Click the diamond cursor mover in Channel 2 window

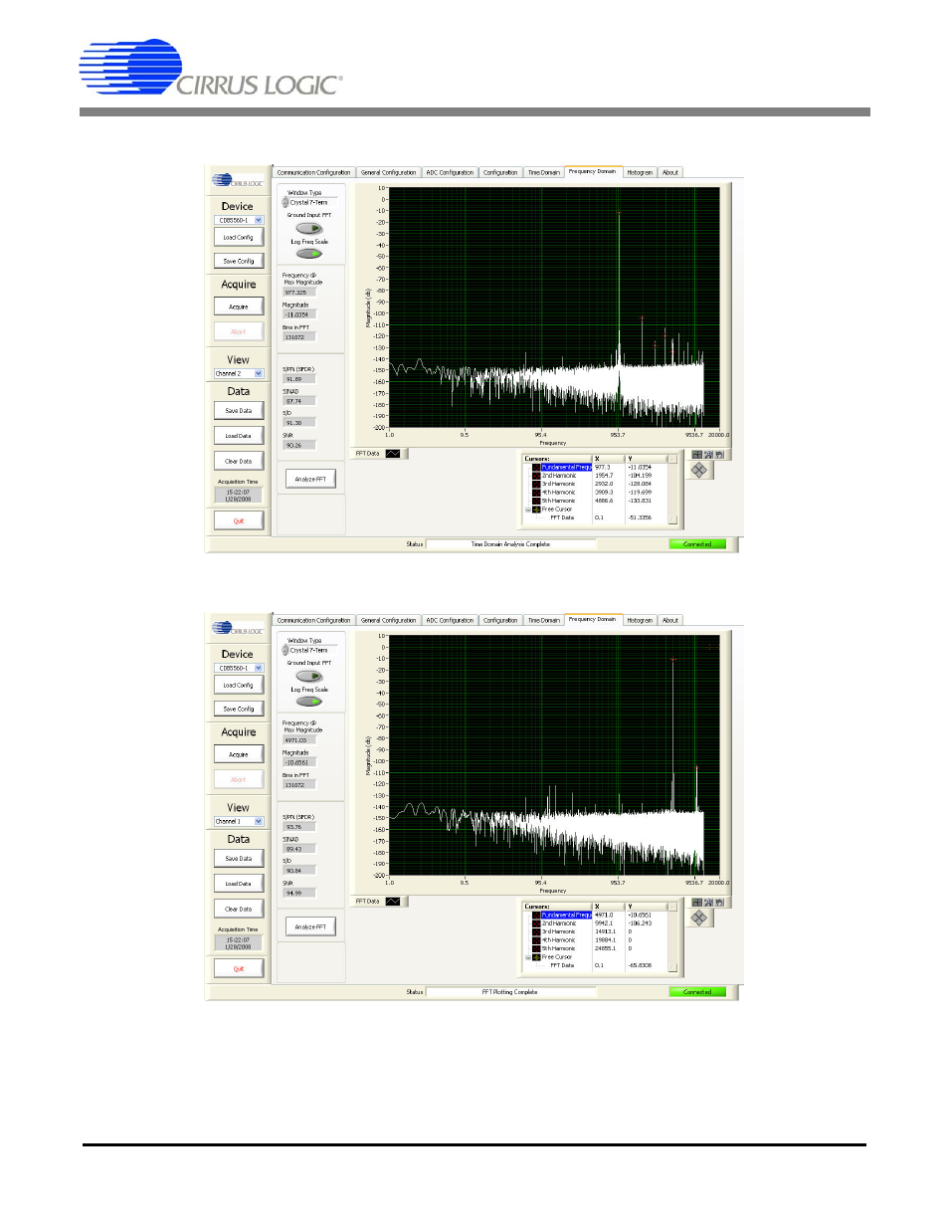[699, 471]
